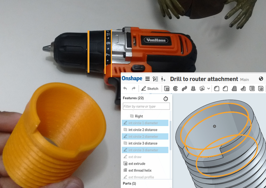Select the Hole tool
This screenshot has height=188, width=266.
coord(261,89)
